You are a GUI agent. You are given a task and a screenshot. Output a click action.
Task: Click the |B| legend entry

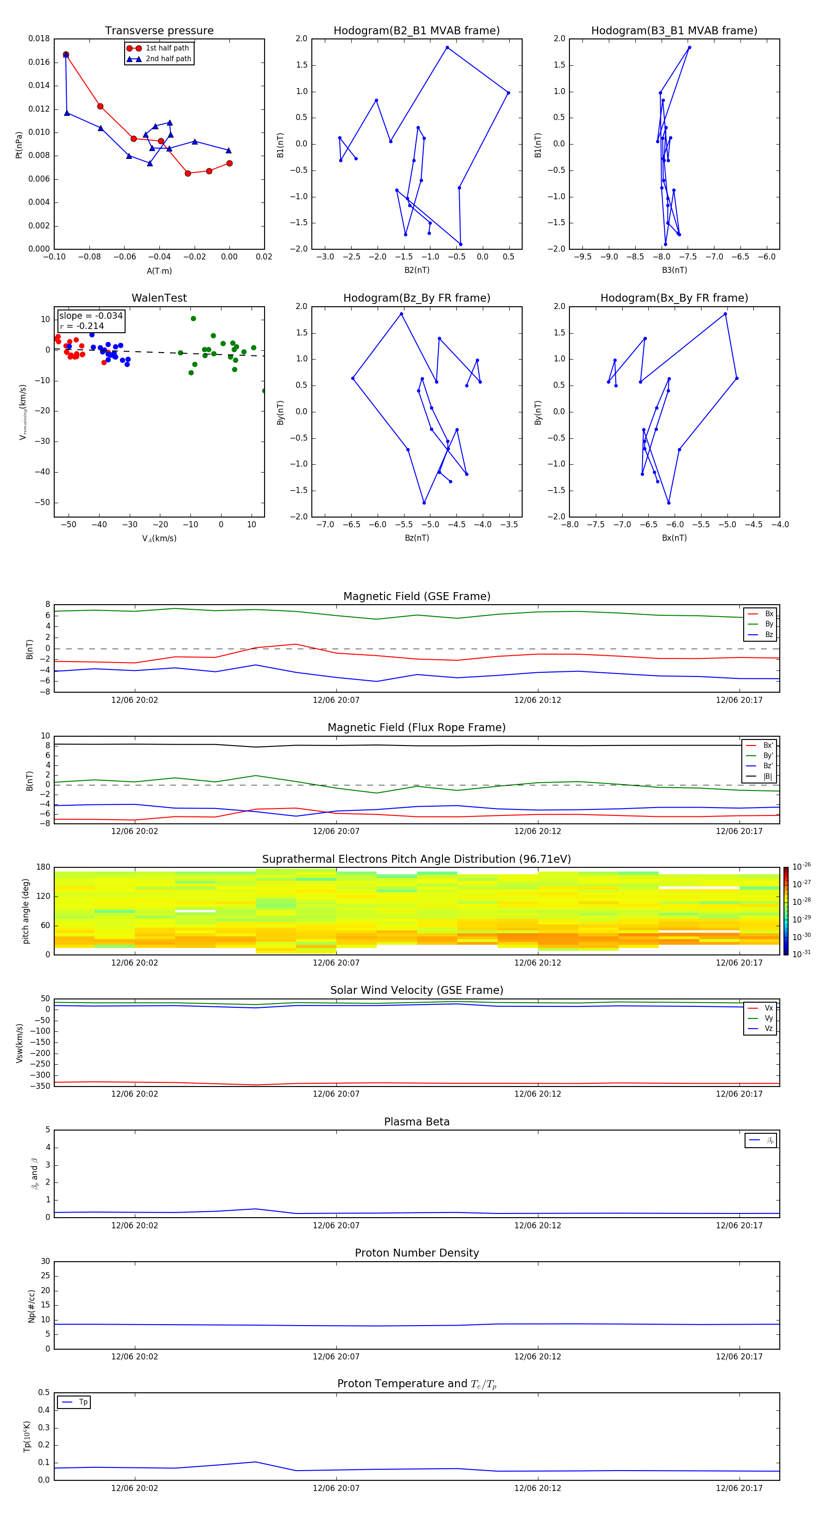[x=760, y=777]
